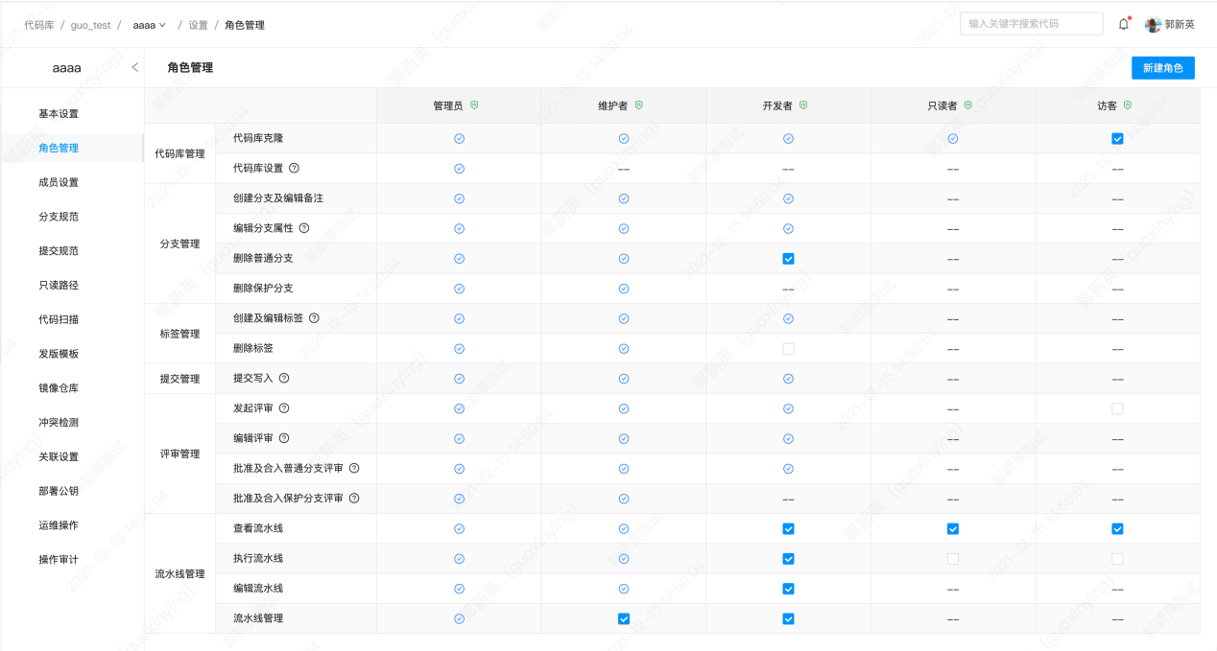Click the 新建角色 button

[x=1162, y=67]
